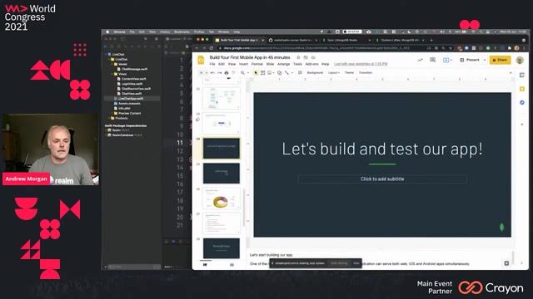Click the Google Slides home logo
Viewport: 533px width, 299px height.
tap(201, 60)
